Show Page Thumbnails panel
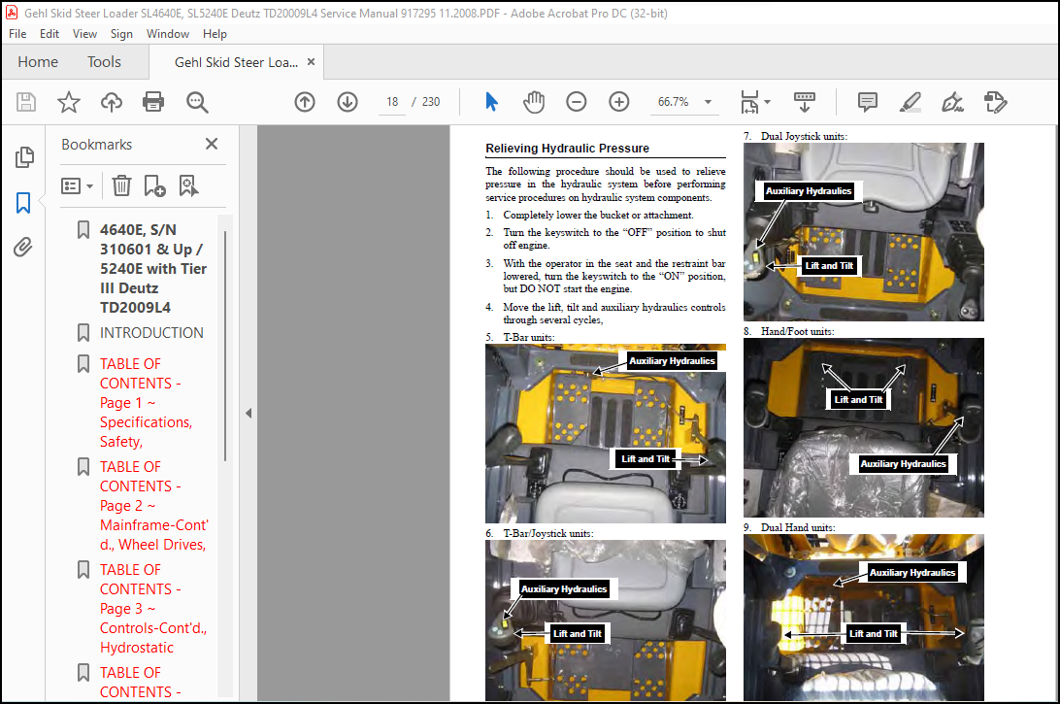The height and width of the screenshot is (704, 1060). pyautogui.click(x=23, y=157)
